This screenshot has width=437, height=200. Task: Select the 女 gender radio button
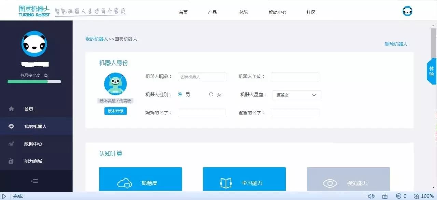[211, 95]
